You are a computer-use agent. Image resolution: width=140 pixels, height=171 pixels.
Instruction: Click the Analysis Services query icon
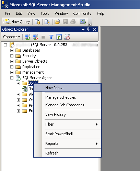(x=47, y=22)
